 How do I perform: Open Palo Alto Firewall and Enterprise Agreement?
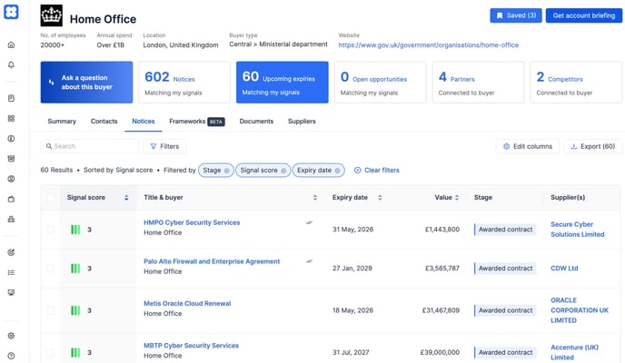(212, 261)
